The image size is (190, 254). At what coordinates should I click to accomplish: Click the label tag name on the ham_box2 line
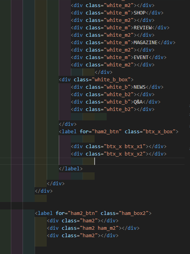click(x=45, y=213)
